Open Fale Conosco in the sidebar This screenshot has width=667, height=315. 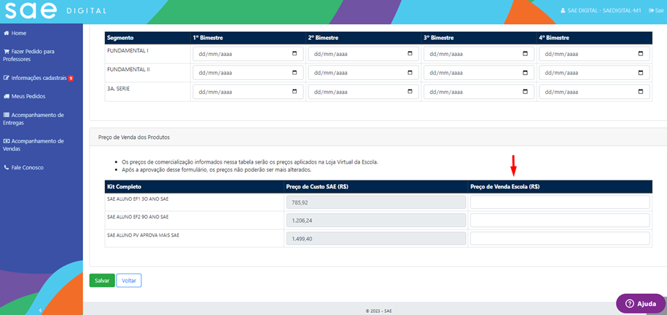[23, 168]
